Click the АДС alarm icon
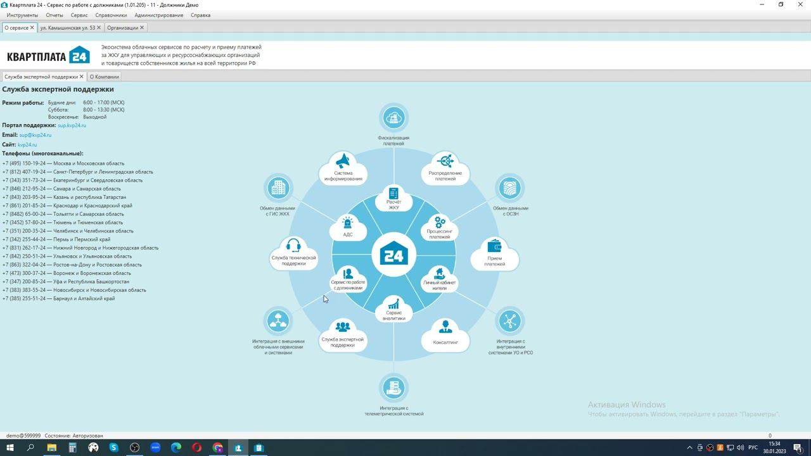811x456 pixels. (347, 223)
